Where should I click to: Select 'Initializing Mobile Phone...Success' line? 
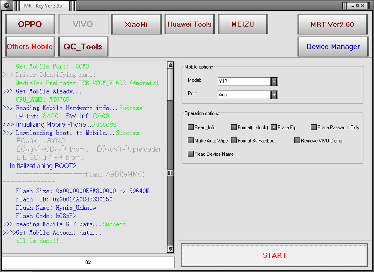[x=59, y=125]
